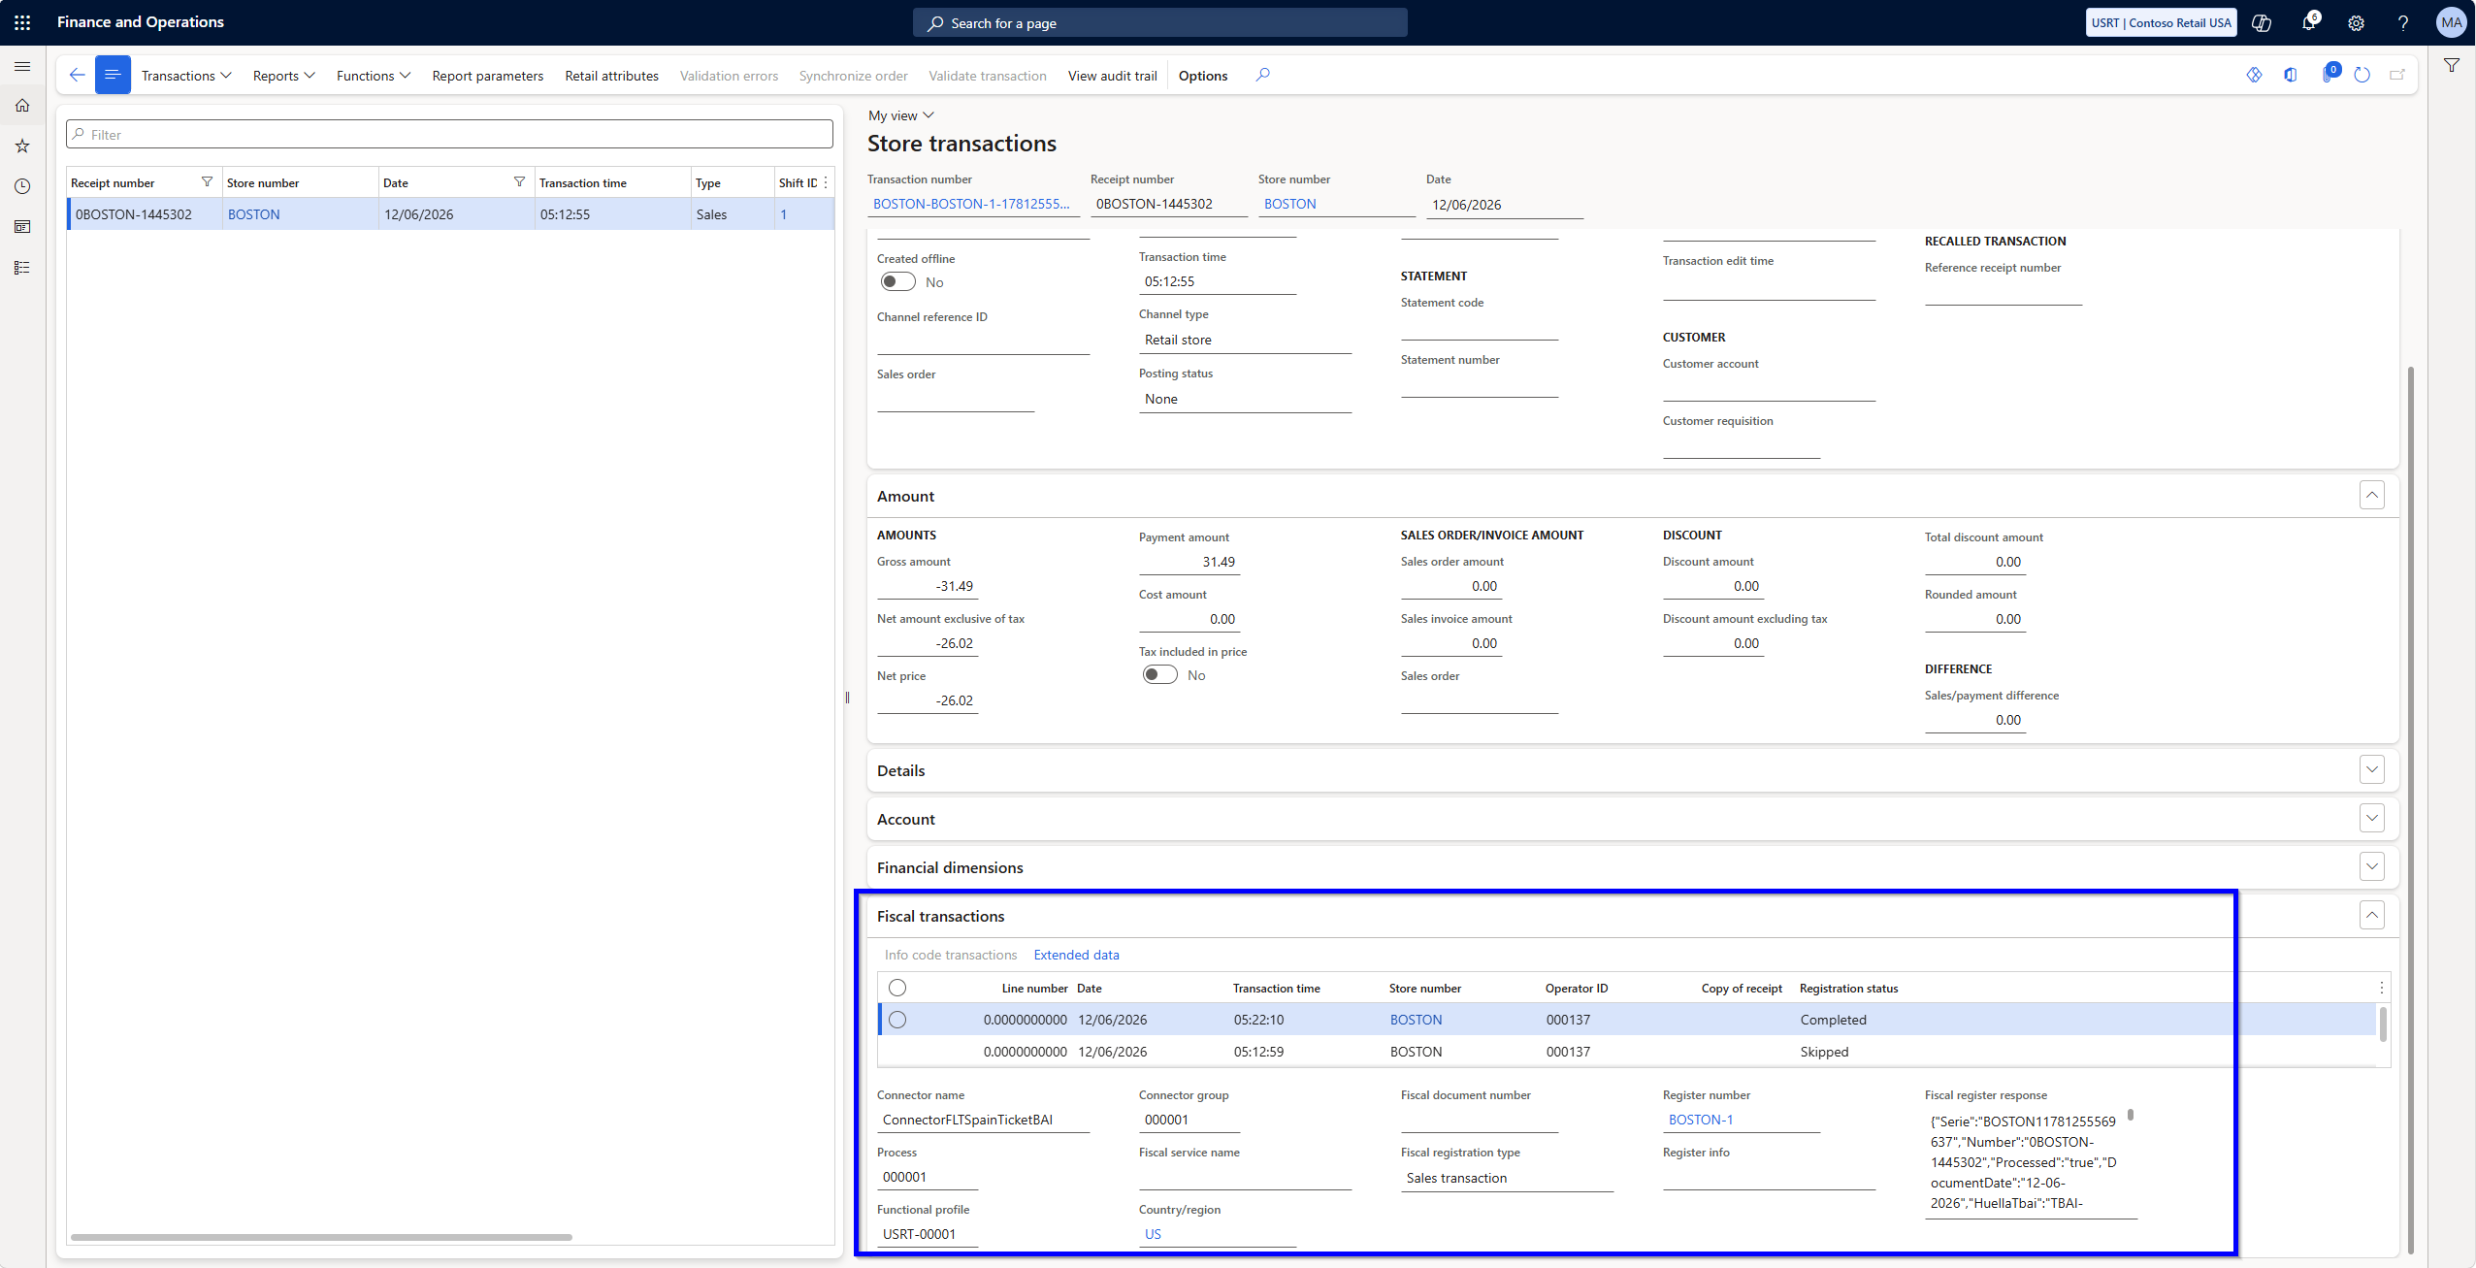Open the settings gear menu
This screenshot has width=2476, height=1268.
point(2356,22)
